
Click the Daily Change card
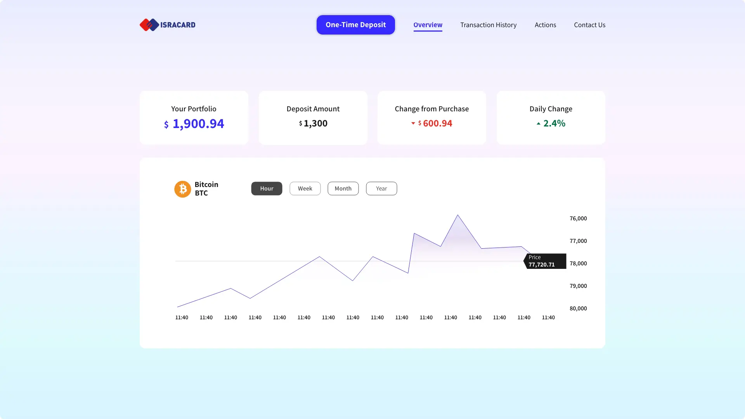[x=551, y=118]
